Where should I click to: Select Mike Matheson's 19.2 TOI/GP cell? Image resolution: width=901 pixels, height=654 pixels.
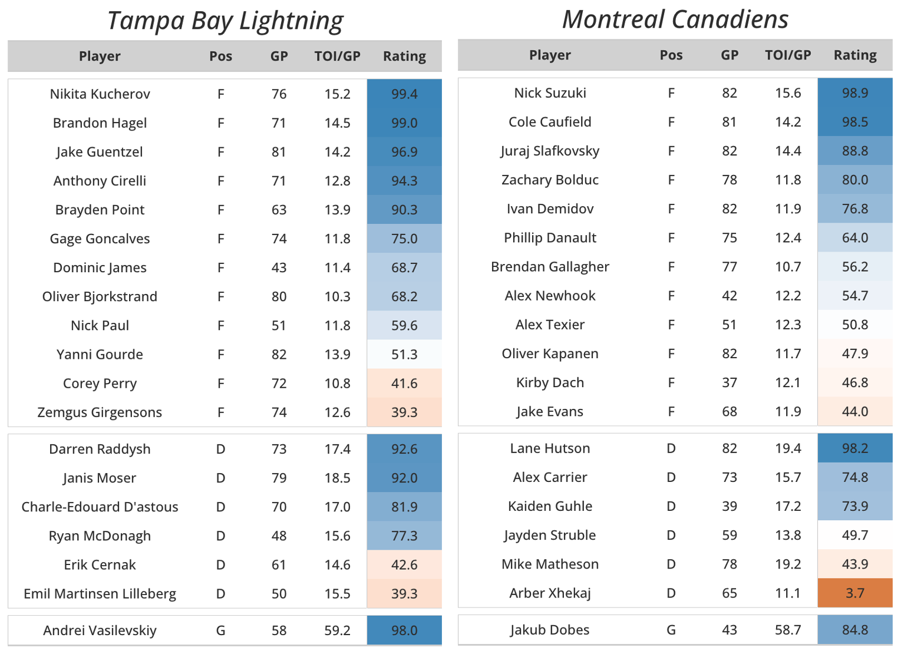[x=788, y=564]
